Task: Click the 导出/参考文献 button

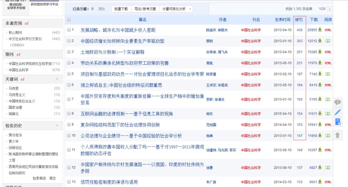Action: [145, 9]
